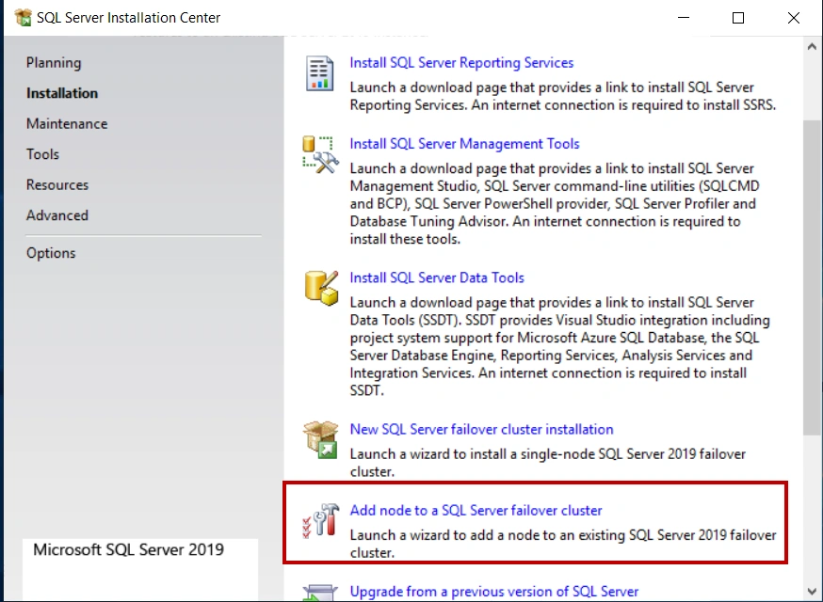Click the Management Tools hammer and wrench icon
Viewport: 823px width, 602px height.
point(320,154)
